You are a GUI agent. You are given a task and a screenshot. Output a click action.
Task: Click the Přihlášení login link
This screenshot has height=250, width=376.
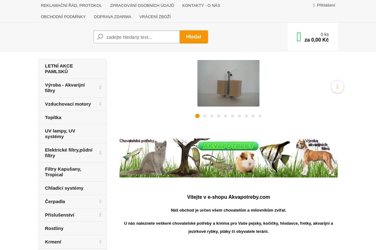click(326, 5)
